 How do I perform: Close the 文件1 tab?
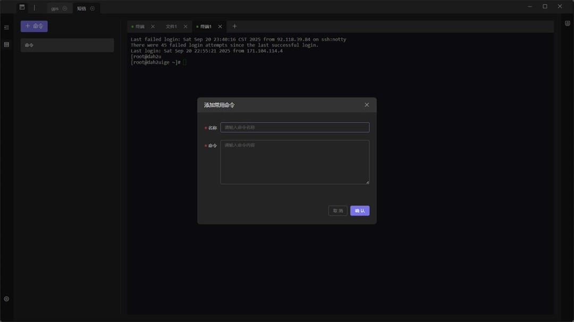tap(184, 26)
